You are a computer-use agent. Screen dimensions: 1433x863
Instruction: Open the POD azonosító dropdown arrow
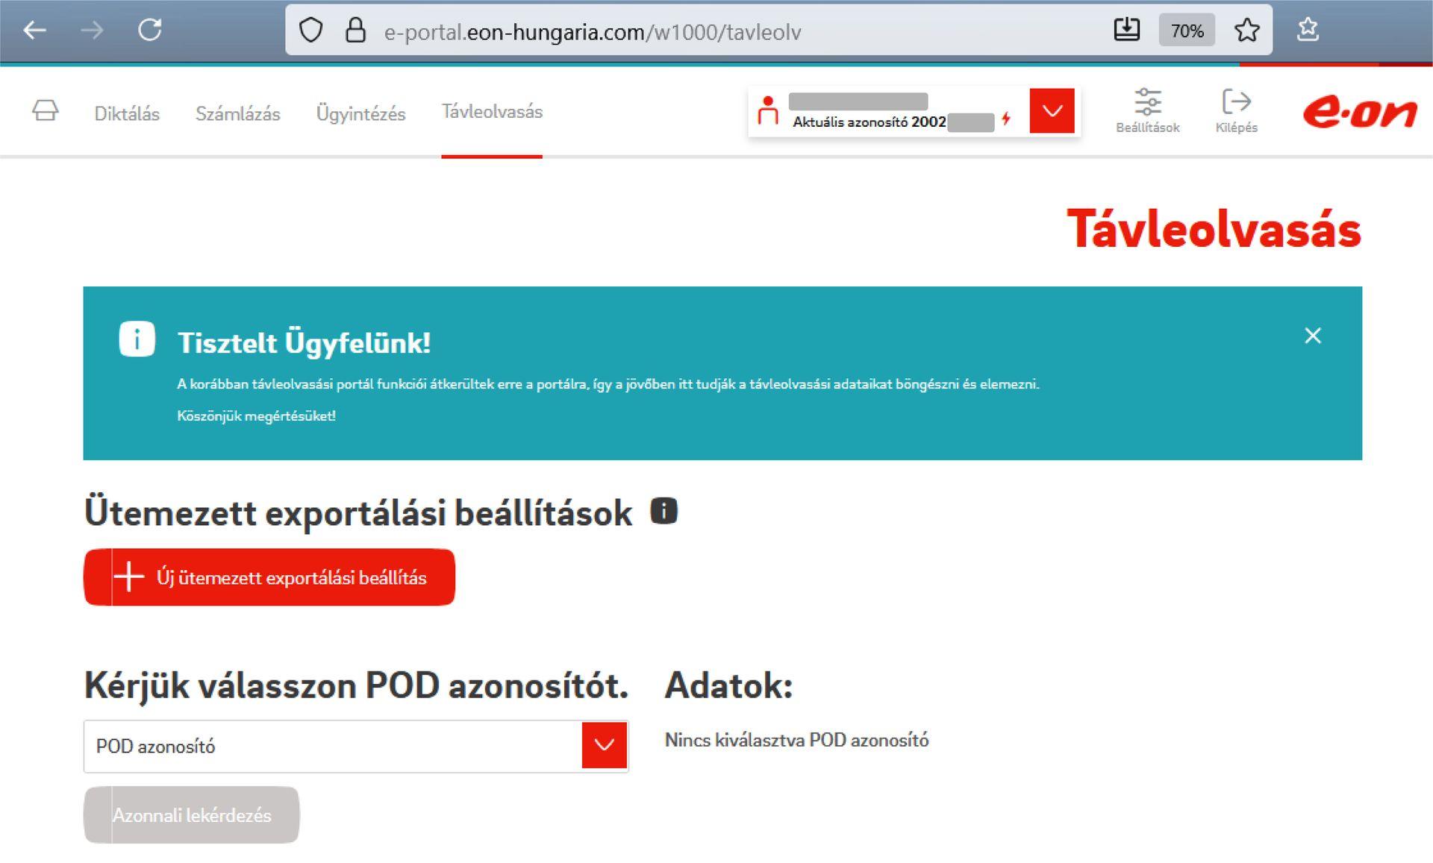(604, 745)
